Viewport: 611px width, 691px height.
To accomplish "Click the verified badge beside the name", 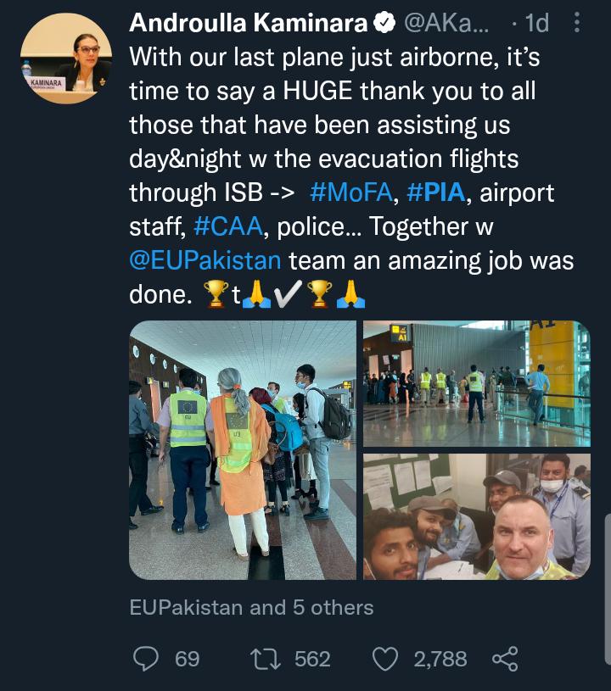I will pos(384,24).
